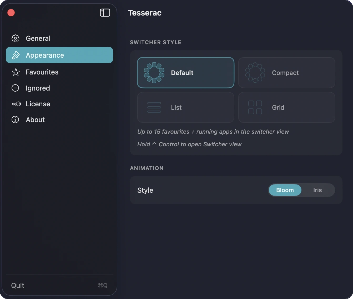The height and width of the screenshot is (299, 353).
Task: Click the Default ring switcher icon
Action: tap(154, 73)
